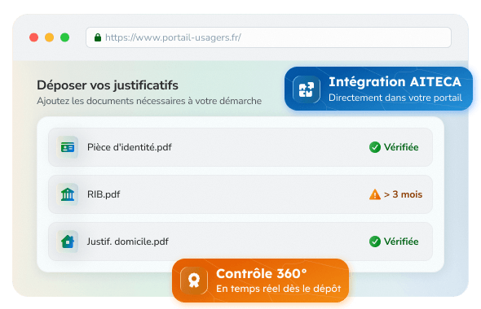Viewport: 481px width, 309px height.
Task: Click the Contrôle 360° heading
Action: point(262,273)
